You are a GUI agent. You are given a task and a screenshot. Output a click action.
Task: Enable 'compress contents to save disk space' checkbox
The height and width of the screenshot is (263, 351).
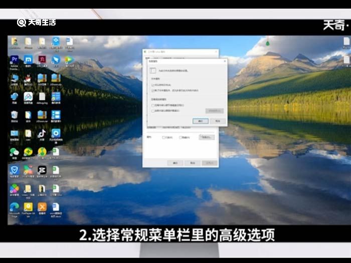coord(153,105)
